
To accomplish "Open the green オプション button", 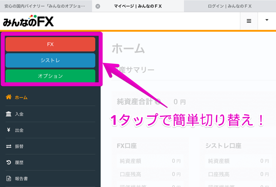I will point(50,76).
